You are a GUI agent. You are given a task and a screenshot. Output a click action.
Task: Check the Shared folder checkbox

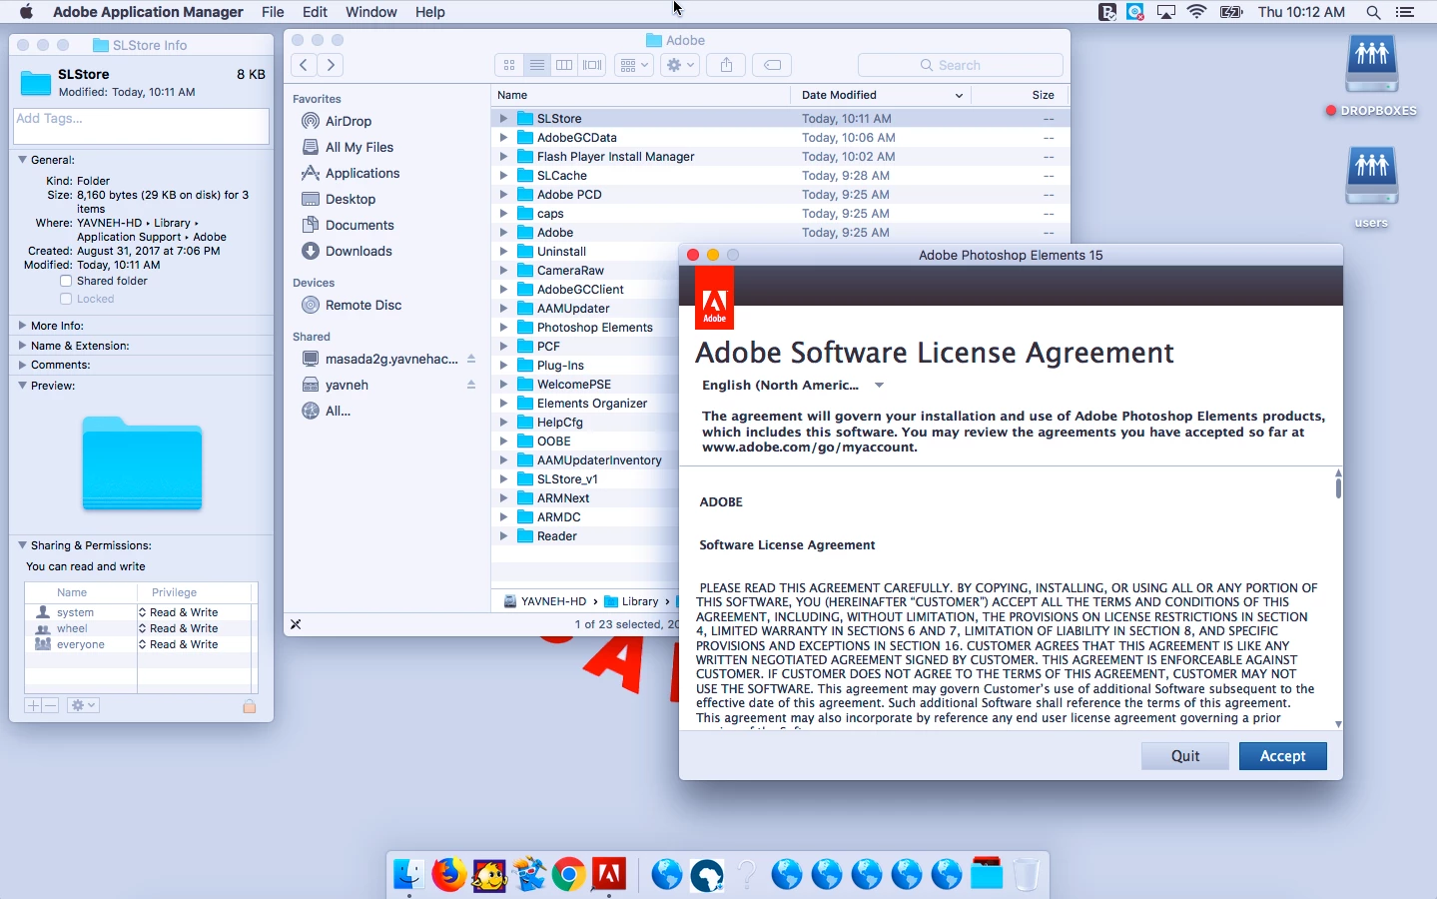66,282
